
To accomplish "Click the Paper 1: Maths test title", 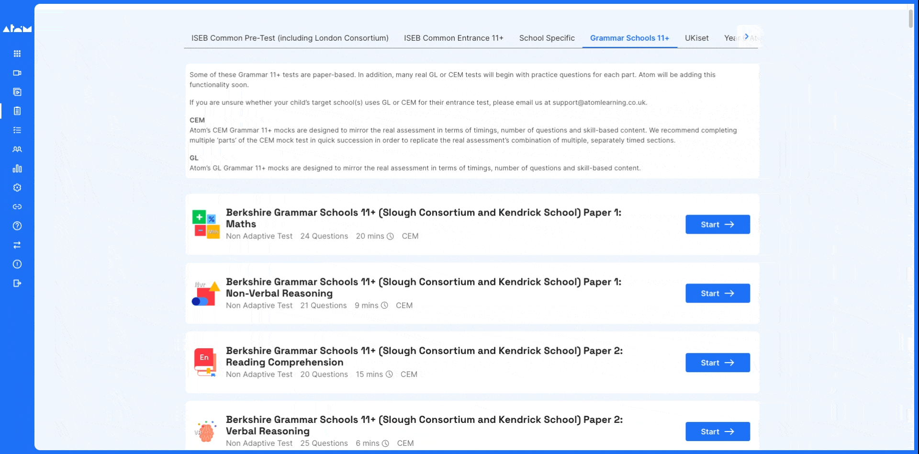I will click(x=424, y=218).
